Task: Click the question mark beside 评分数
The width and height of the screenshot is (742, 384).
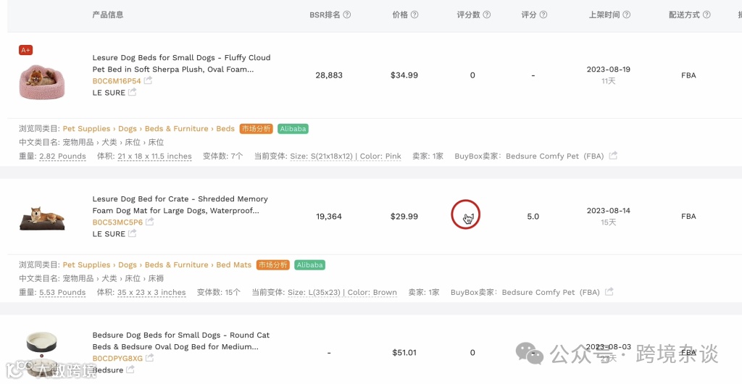Action: pyautogui.click(x=487, y=14)
